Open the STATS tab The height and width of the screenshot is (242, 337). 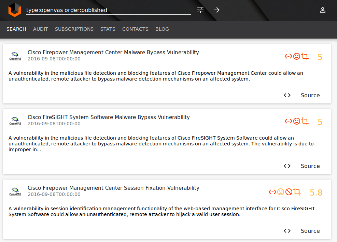(x=108, y=29)
